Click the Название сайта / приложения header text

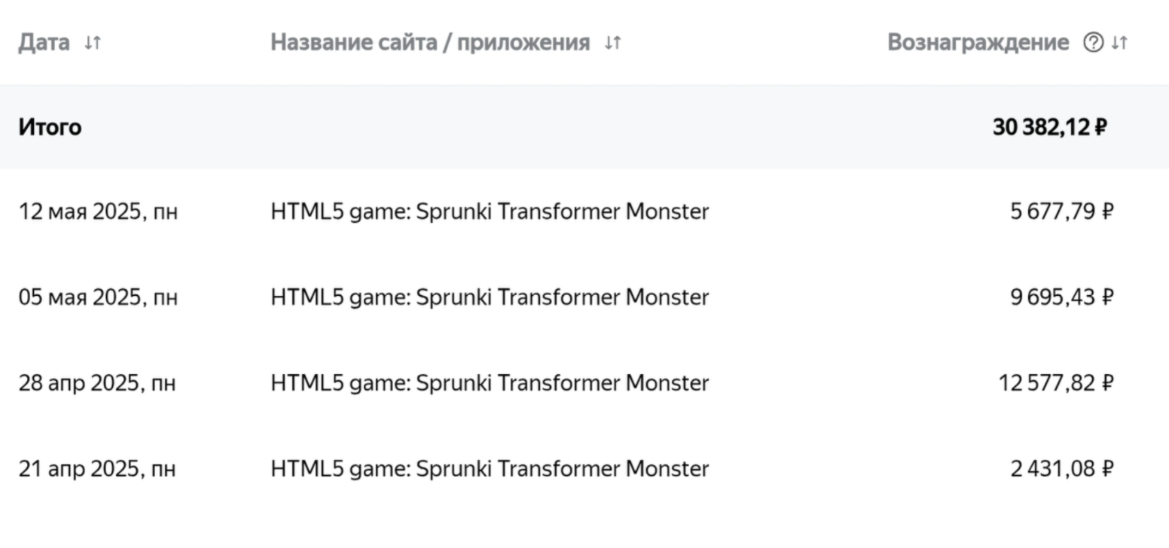[x=430, y=43]
